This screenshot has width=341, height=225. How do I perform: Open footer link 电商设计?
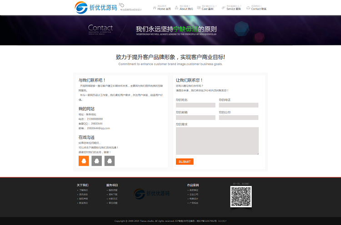194,199
